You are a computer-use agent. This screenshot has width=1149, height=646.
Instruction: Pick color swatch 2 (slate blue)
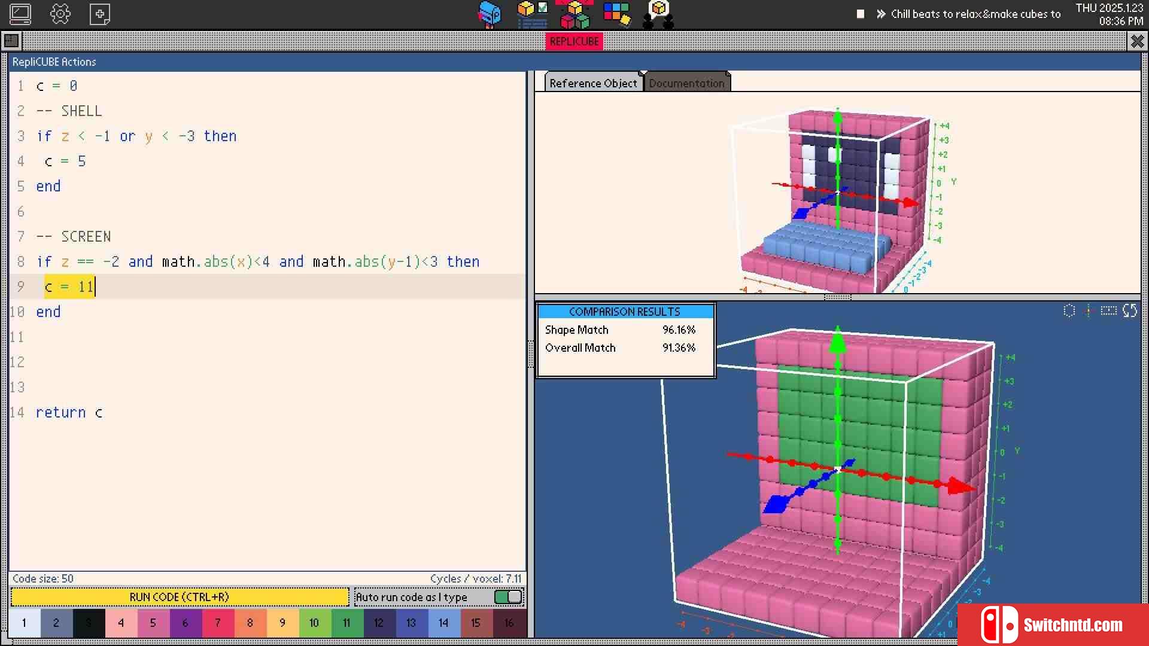(56, 623)
